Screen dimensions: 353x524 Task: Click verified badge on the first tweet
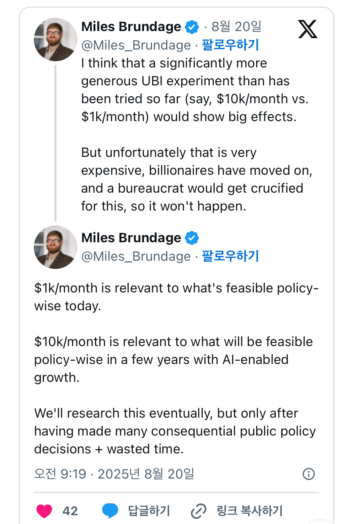192,27
